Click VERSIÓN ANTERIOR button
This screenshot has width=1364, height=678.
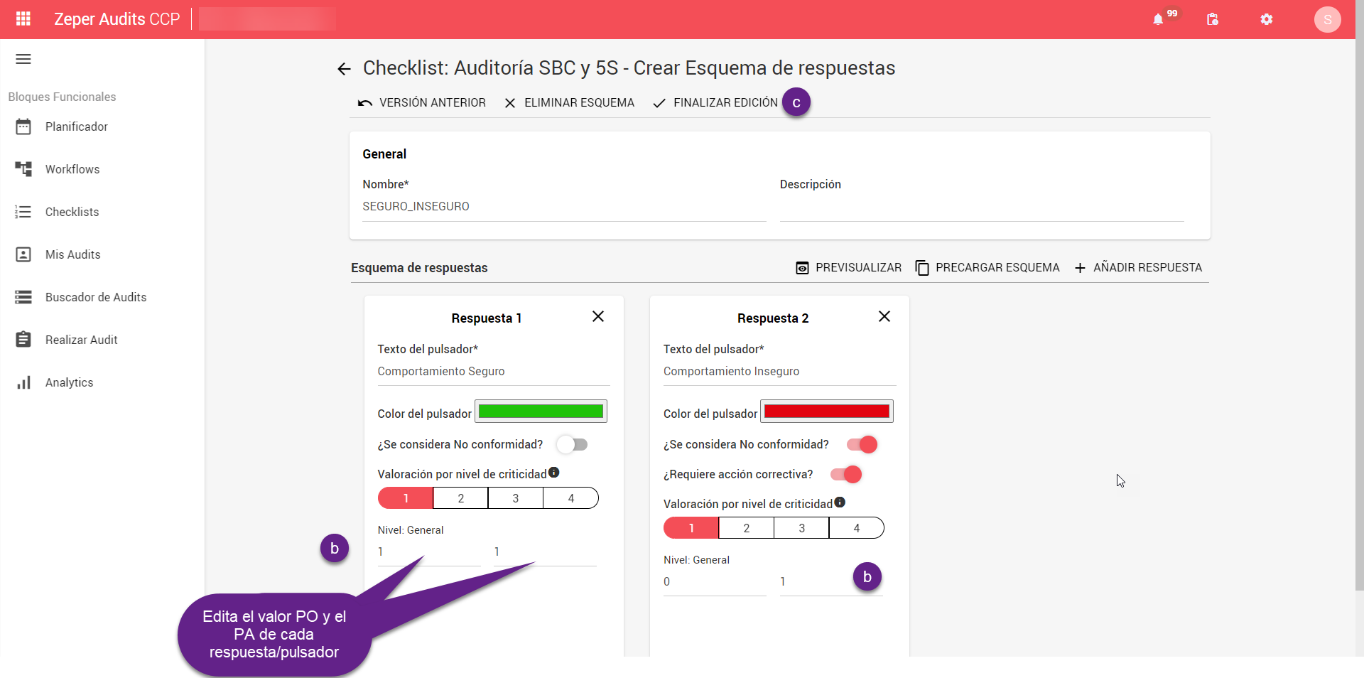click(x=422, y=103)
